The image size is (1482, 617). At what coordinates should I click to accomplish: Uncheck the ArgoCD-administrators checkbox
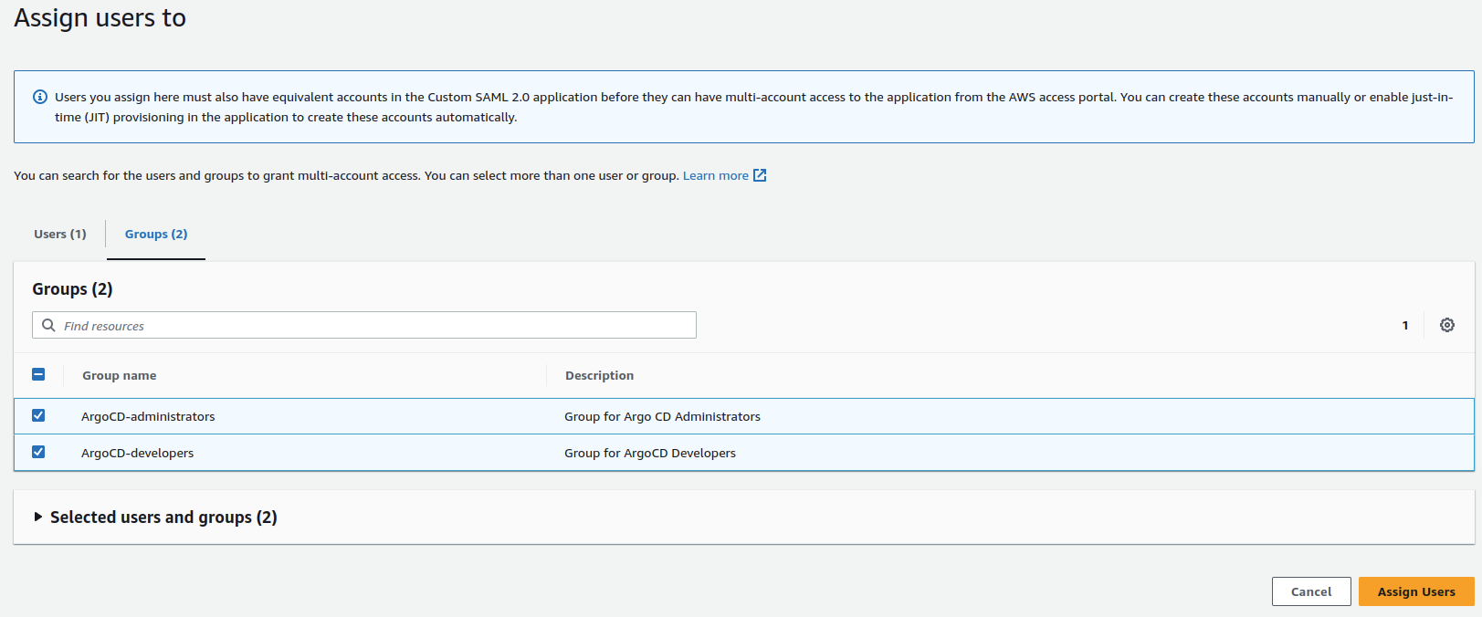tap(38, 415)
